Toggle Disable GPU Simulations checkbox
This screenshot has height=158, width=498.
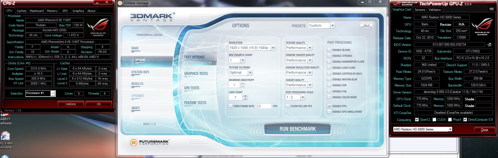pos(329,112)
